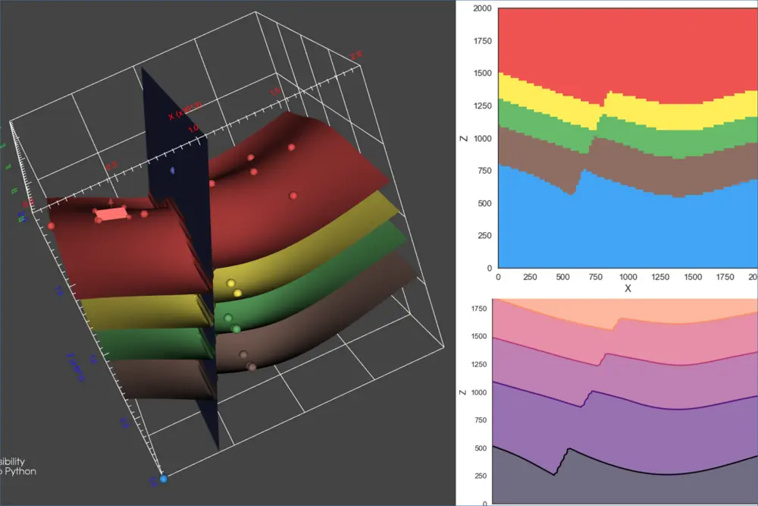Viewport: 758px width, 506px height.
Task: Select the blue sphere at bounding box corner
Action: pos(163,478)
